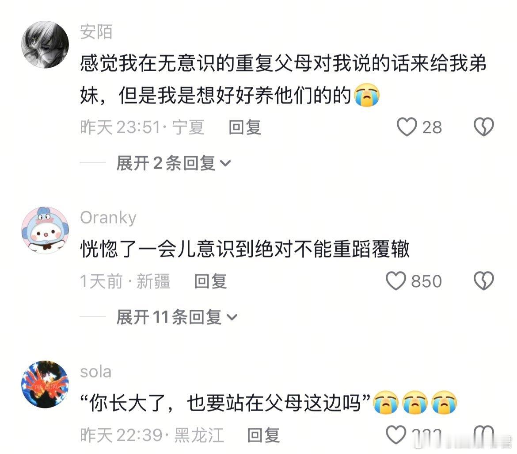Expand 2 replies under 安陌's comment
The height and width of the screenshot is (454, 517).
pos(173,163)
